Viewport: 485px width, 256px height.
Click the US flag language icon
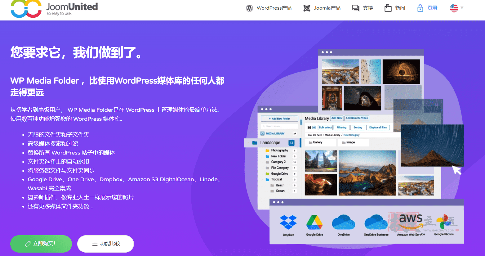pyautogui.click(x=454, y=8)
